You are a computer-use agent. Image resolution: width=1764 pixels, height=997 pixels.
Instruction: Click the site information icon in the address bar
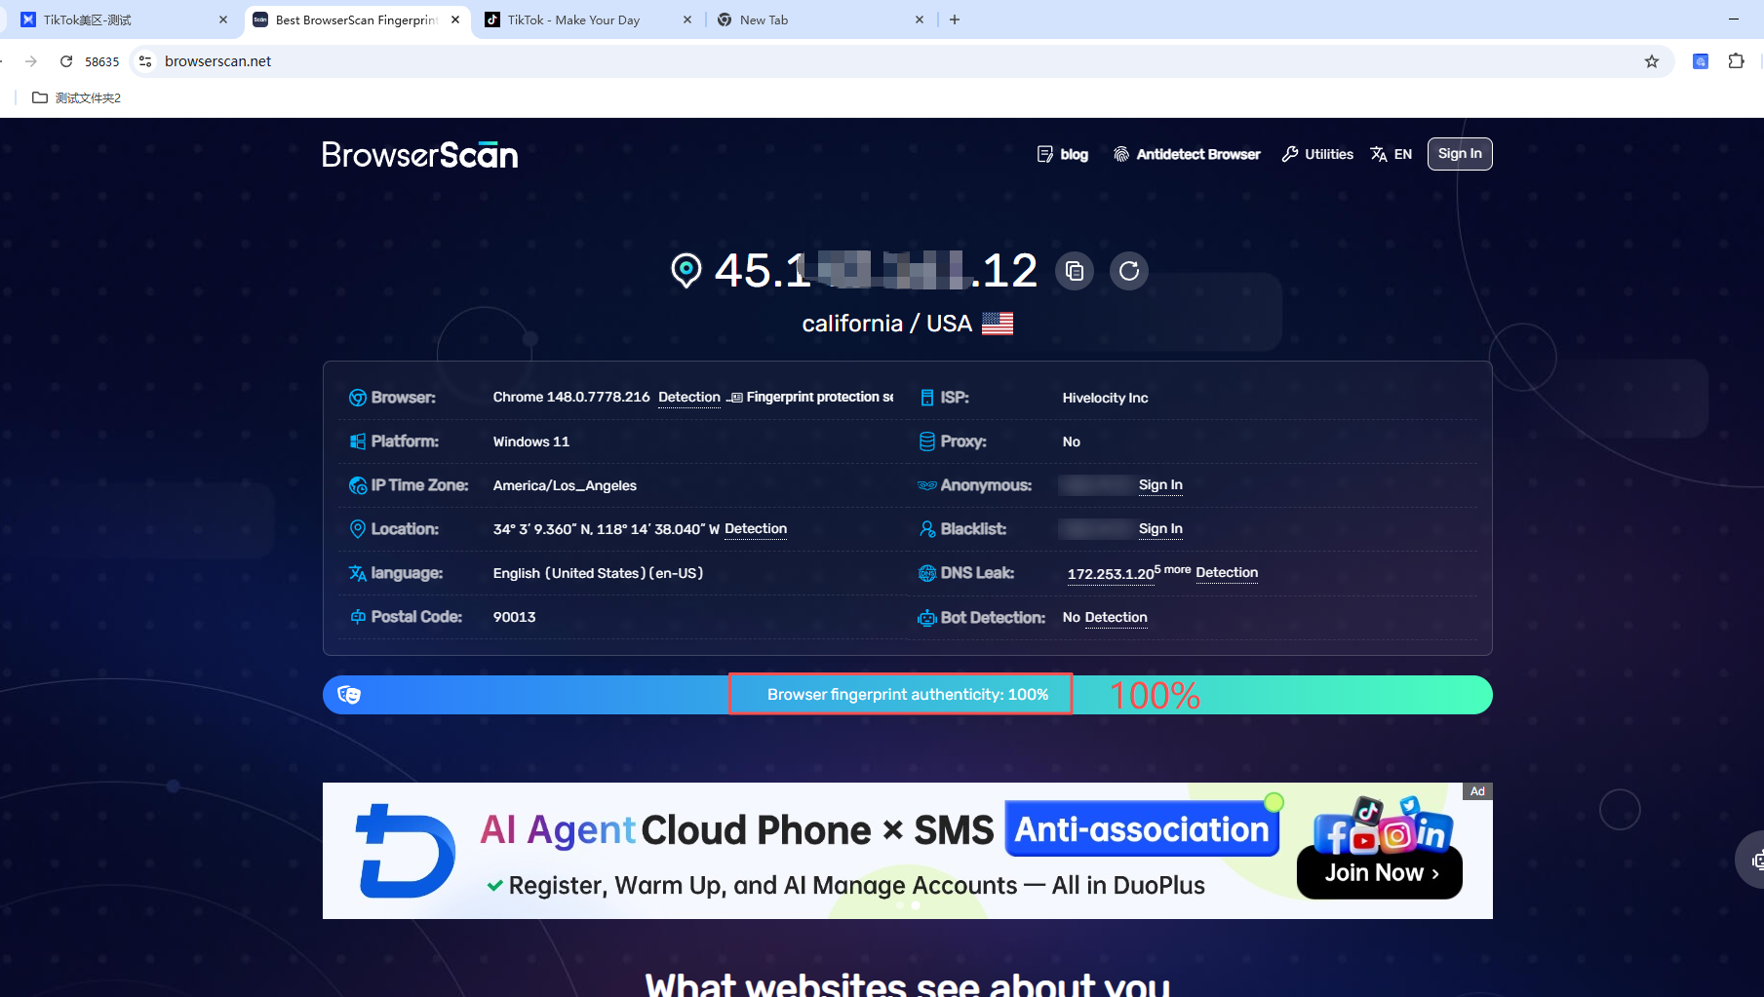[145, 61]
